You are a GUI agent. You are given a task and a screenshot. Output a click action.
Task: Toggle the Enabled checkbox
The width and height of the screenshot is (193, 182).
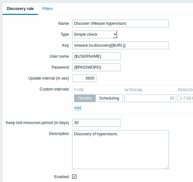click(x=74, y=177)
